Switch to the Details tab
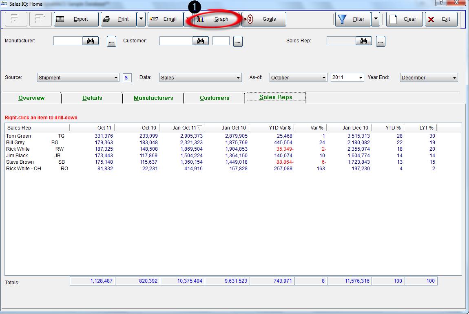The height and width of the screenshot is (314, 469). [x=92, y=98]
